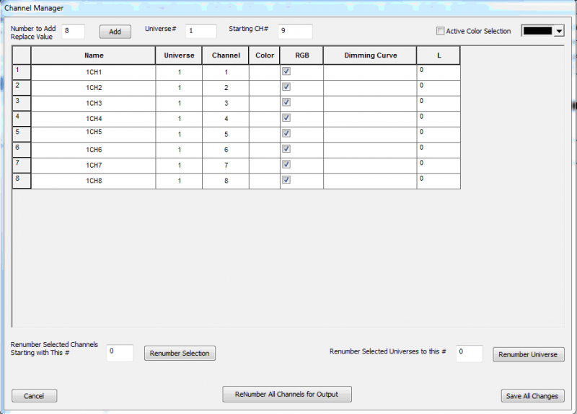Click the Dimming Curve cell for 1CH2
577x414 pixels.
(x=369, y=87)
